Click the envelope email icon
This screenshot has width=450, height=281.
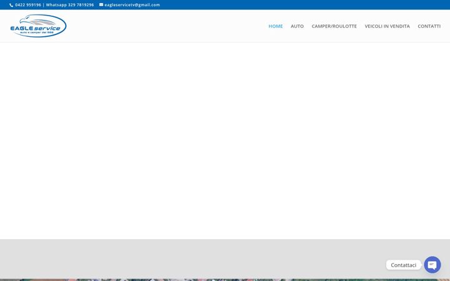pos(101,4)
